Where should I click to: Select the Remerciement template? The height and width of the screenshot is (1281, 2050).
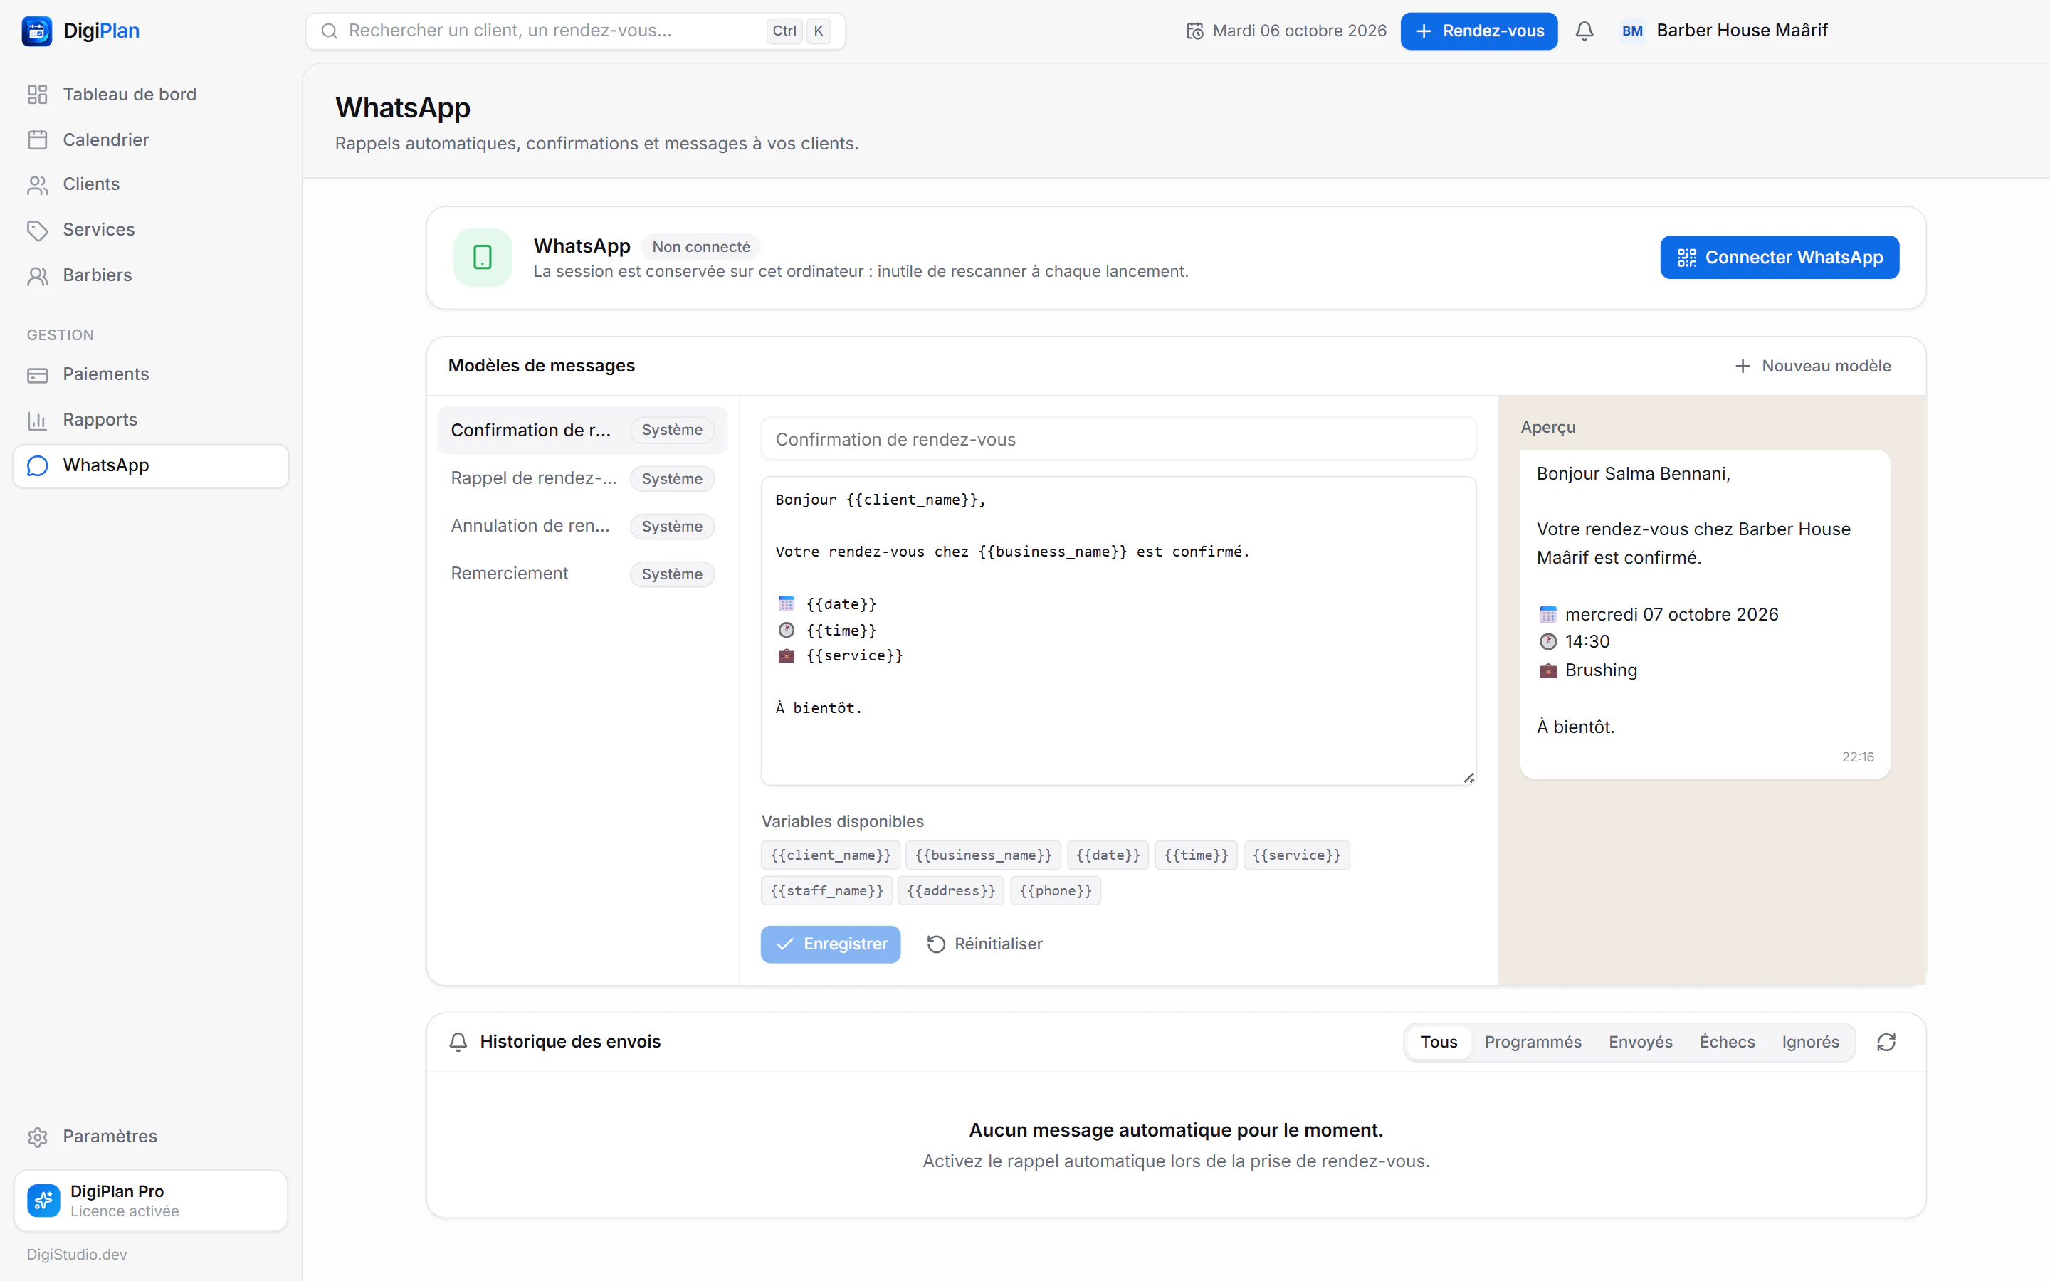pos(582,574)
